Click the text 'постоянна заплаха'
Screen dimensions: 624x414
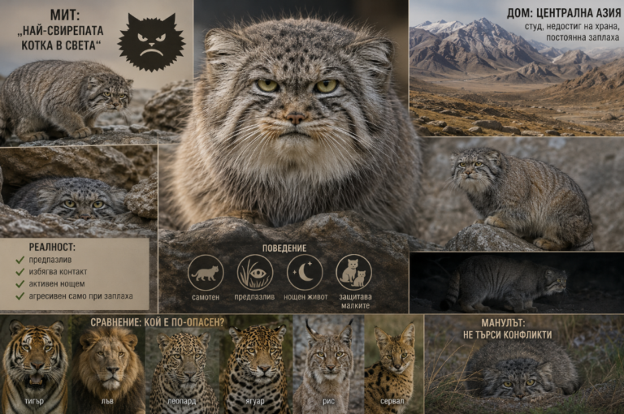point(583,37)
